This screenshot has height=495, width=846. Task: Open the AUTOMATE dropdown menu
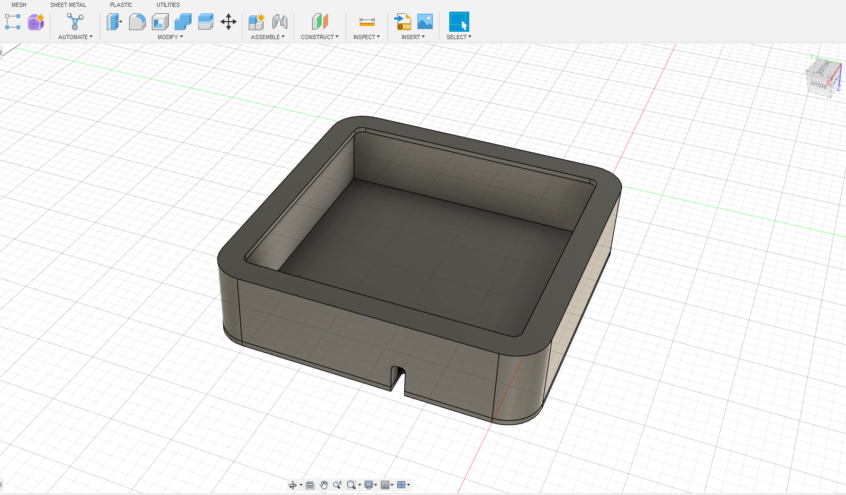[75, 37]
